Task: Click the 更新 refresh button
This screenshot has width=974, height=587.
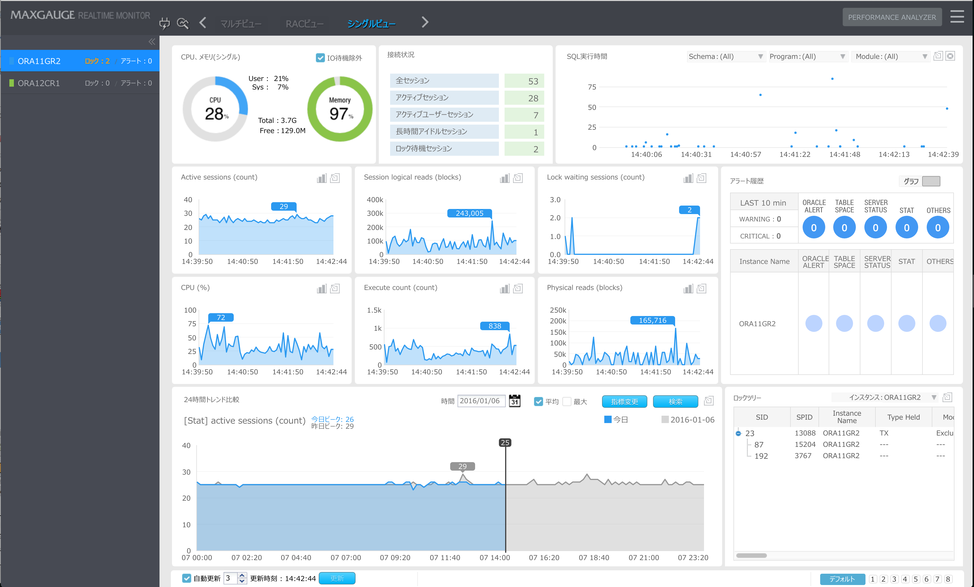Action: (337, 578)
